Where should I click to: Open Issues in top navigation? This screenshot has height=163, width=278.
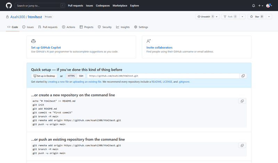(89, 6)
